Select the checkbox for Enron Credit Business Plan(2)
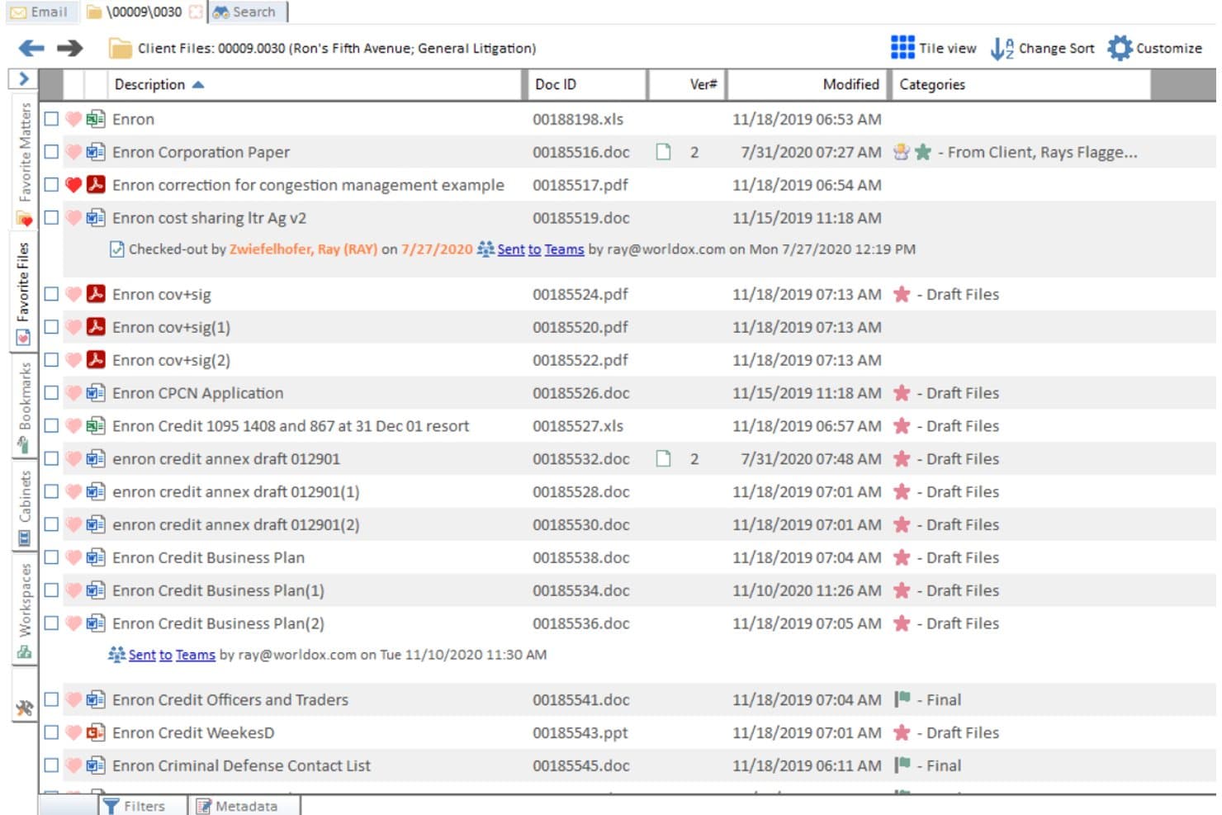 (51, 623)
